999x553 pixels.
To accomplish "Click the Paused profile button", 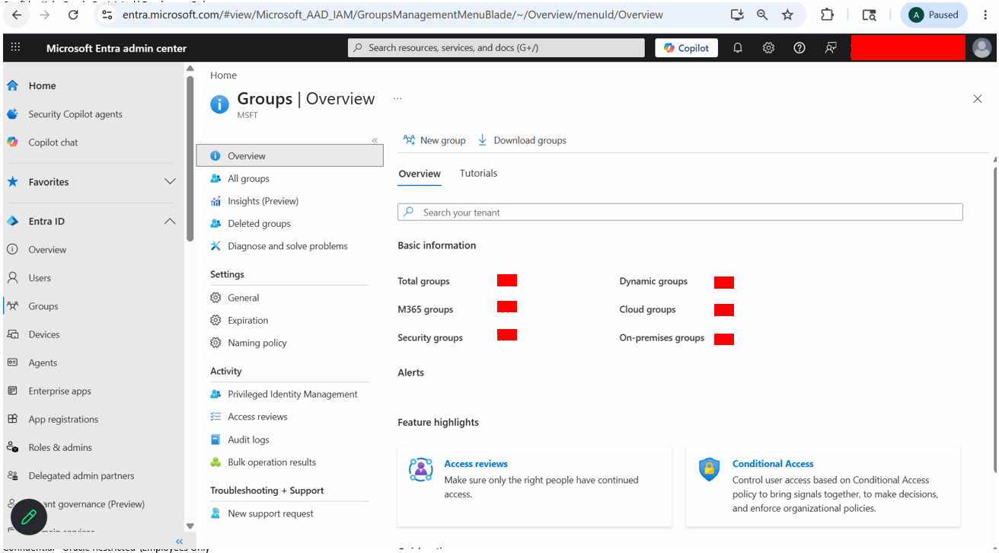I will 934,14.
